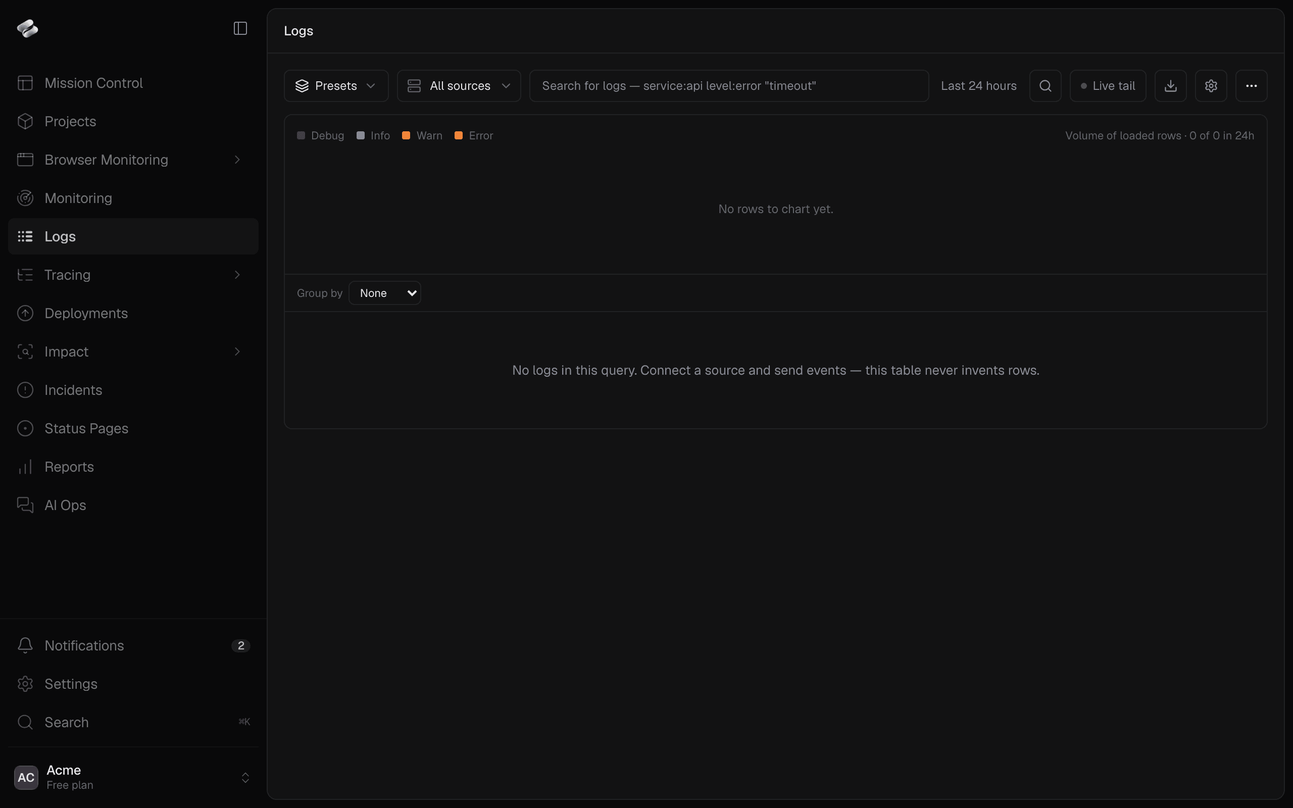Click the Monitoring radar icon
1293x808 pixels.
(x=25, y=198)
